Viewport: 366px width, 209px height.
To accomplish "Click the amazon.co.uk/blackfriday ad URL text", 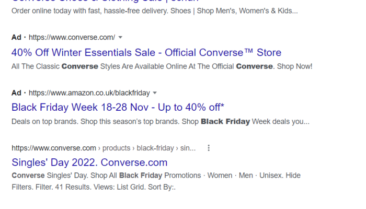I will (89, 93).
